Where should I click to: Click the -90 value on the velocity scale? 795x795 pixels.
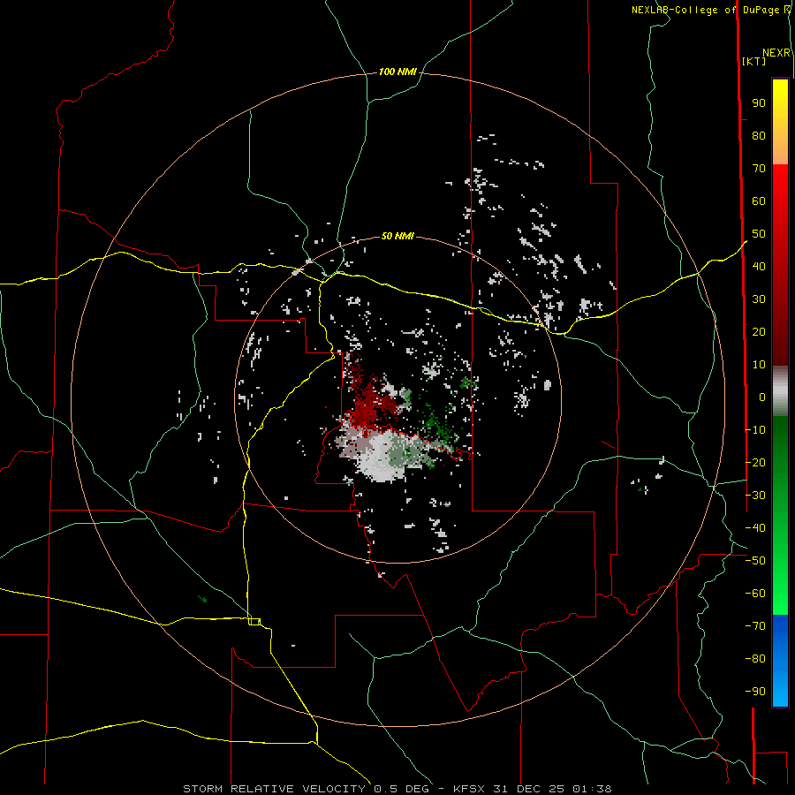pyautogui.click(x=755, y=692)
